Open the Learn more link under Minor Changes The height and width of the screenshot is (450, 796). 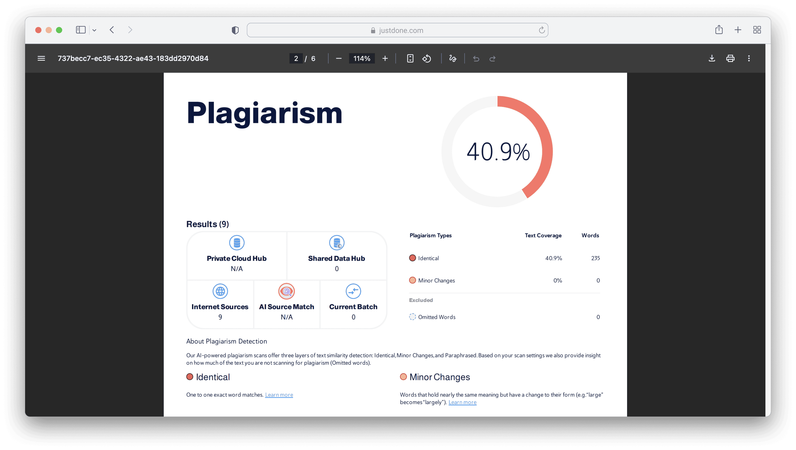coord(462,402)
